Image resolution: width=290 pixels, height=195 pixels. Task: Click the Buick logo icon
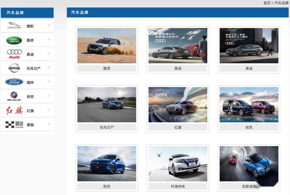coord(14,96)
